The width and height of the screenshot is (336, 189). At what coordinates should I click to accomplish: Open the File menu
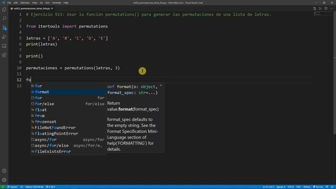(x=9, y=3)
